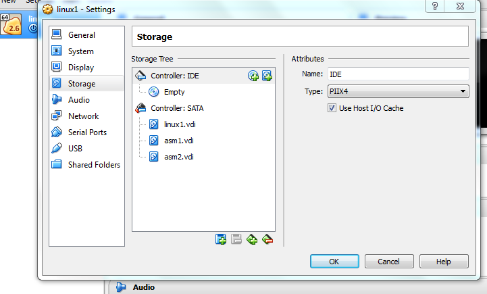
Task: Click the Help button
Action: (x=444, y=262)
